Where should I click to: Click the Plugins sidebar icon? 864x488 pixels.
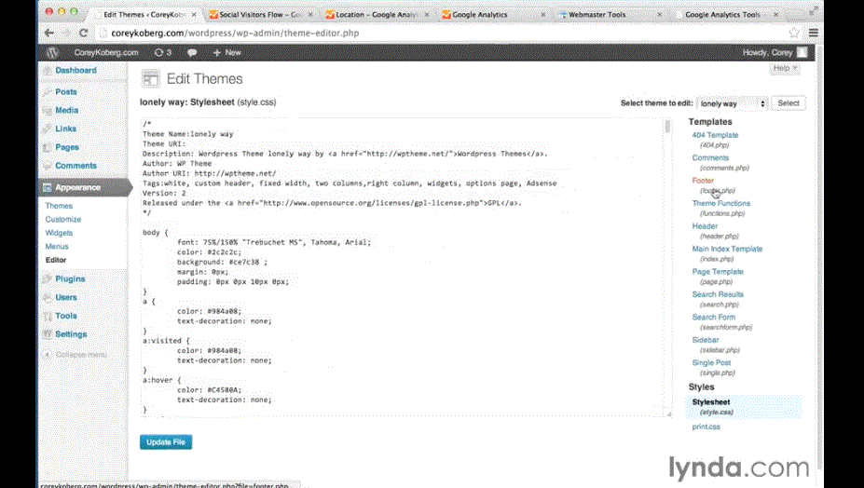tap(48, 278)
